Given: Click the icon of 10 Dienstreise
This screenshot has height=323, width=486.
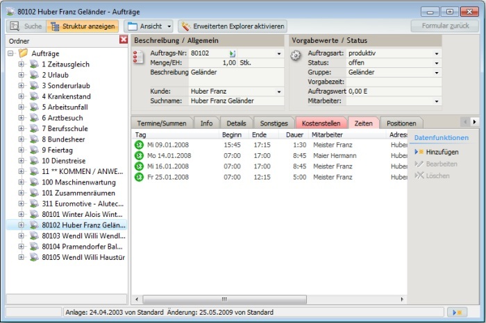Looking at the screenshot, I should coord(34,161).
